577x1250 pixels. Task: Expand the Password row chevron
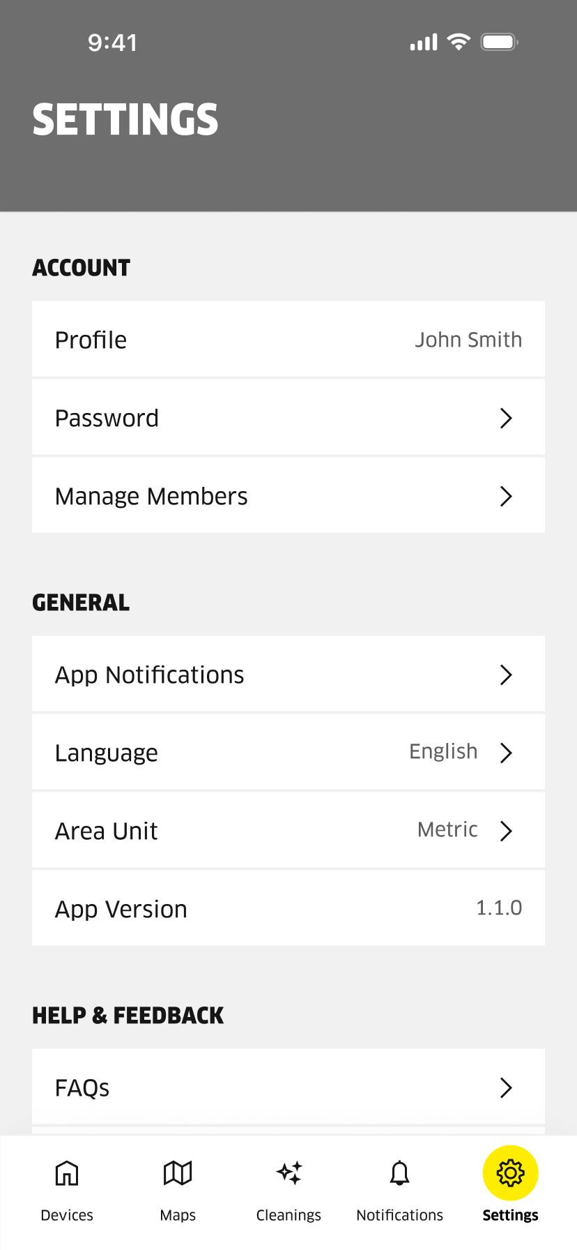(507, 419)
